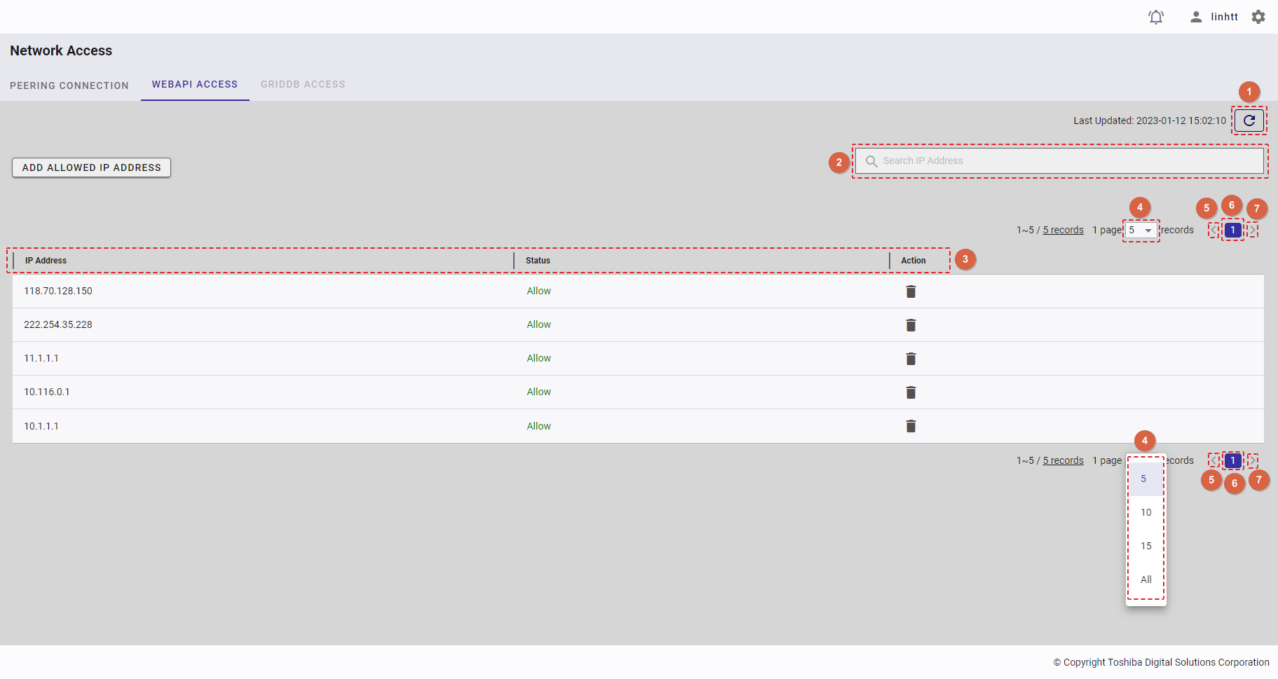Click the linhtt user profile icon

[x=1196, y=17]
